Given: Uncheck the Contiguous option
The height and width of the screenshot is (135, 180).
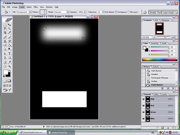Looking at the screenshot, I should point(116,12).
